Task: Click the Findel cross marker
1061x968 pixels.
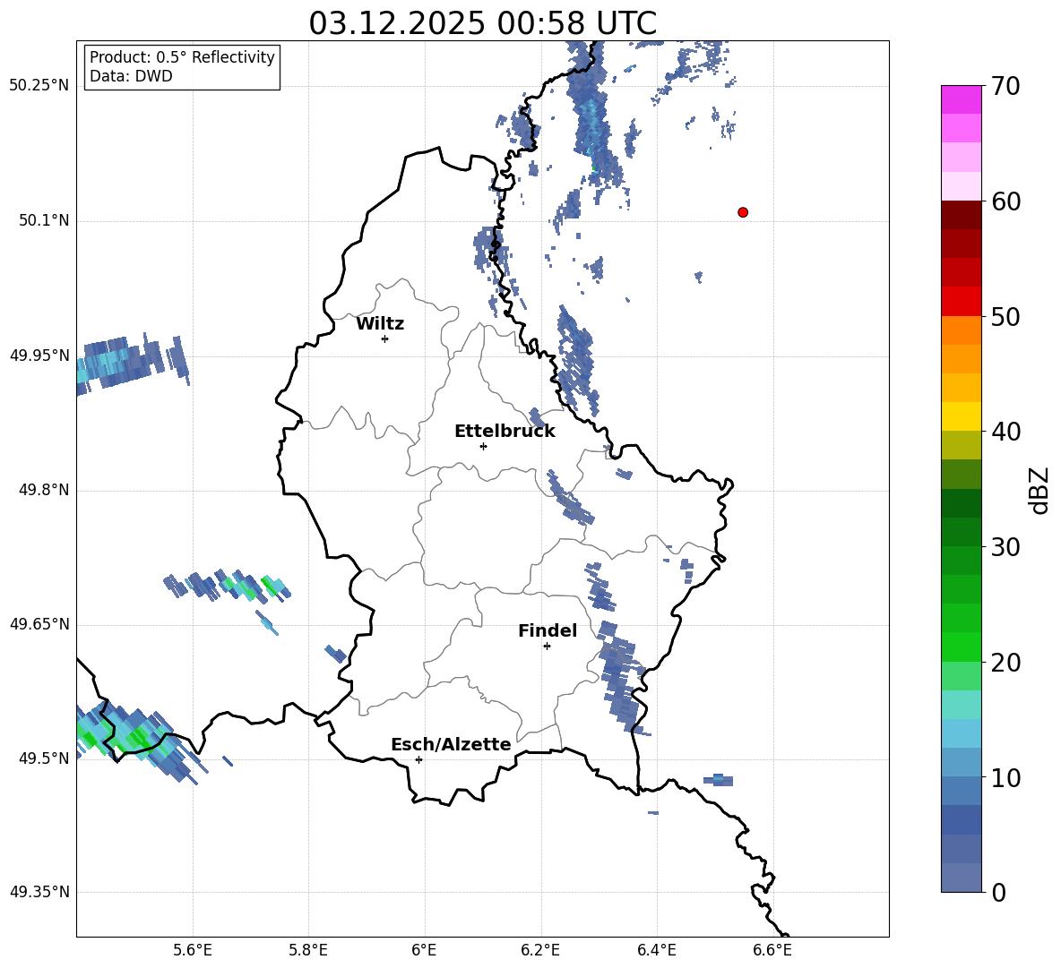Action: click(547, 647)
